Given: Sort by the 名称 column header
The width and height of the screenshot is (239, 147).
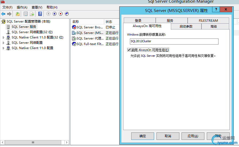Looking at the screenshot, I should click(x=88, y=21).
